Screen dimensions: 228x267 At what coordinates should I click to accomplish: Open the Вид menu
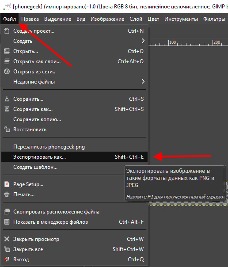point(81,19)
